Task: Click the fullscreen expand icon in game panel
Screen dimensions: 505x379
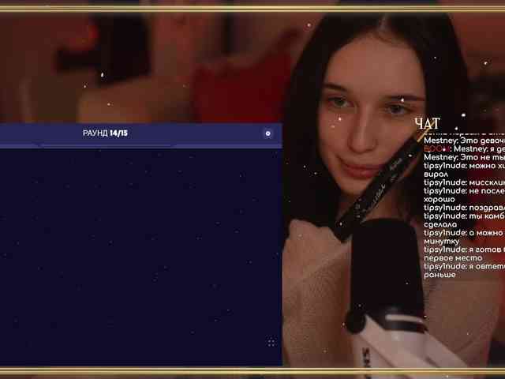Action: (271, 343)
